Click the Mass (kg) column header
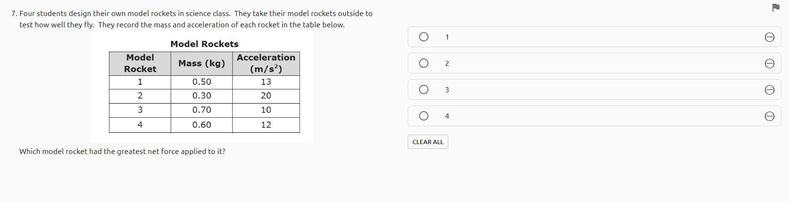This screenshot has width=789, height=202. point(201,63)
